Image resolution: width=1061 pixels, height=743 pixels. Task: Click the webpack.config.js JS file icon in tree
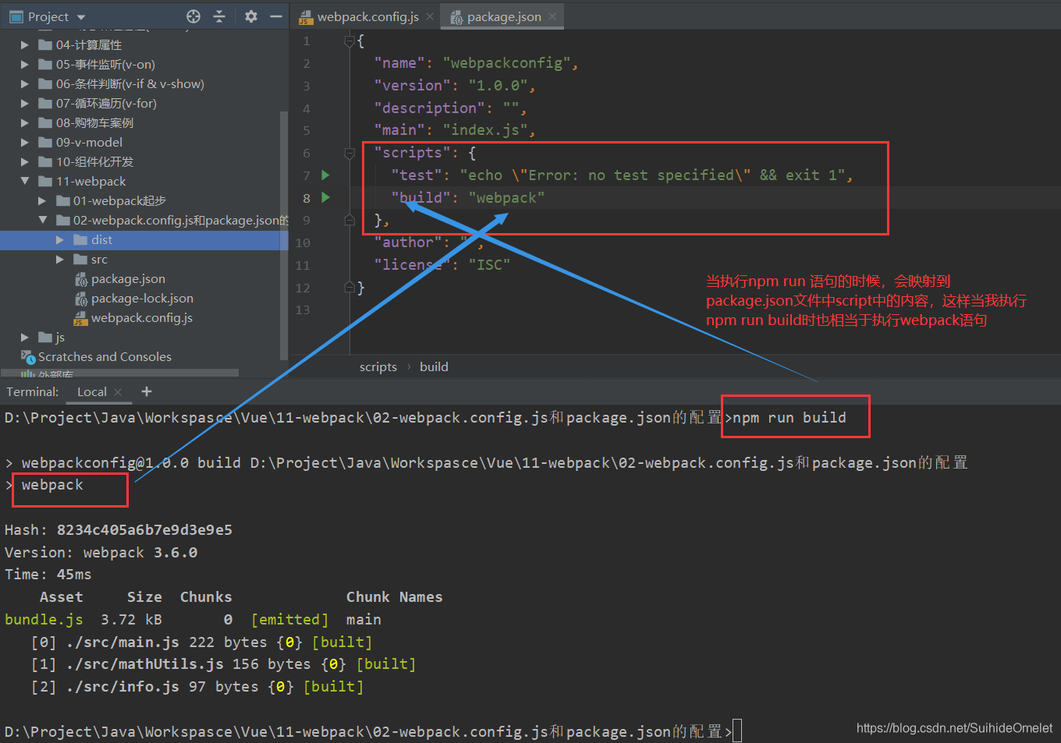[x=80, y=318]
